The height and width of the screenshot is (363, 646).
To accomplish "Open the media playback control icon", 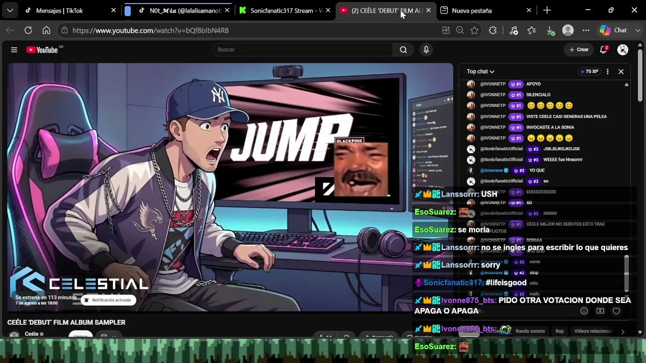I will 514,30.
